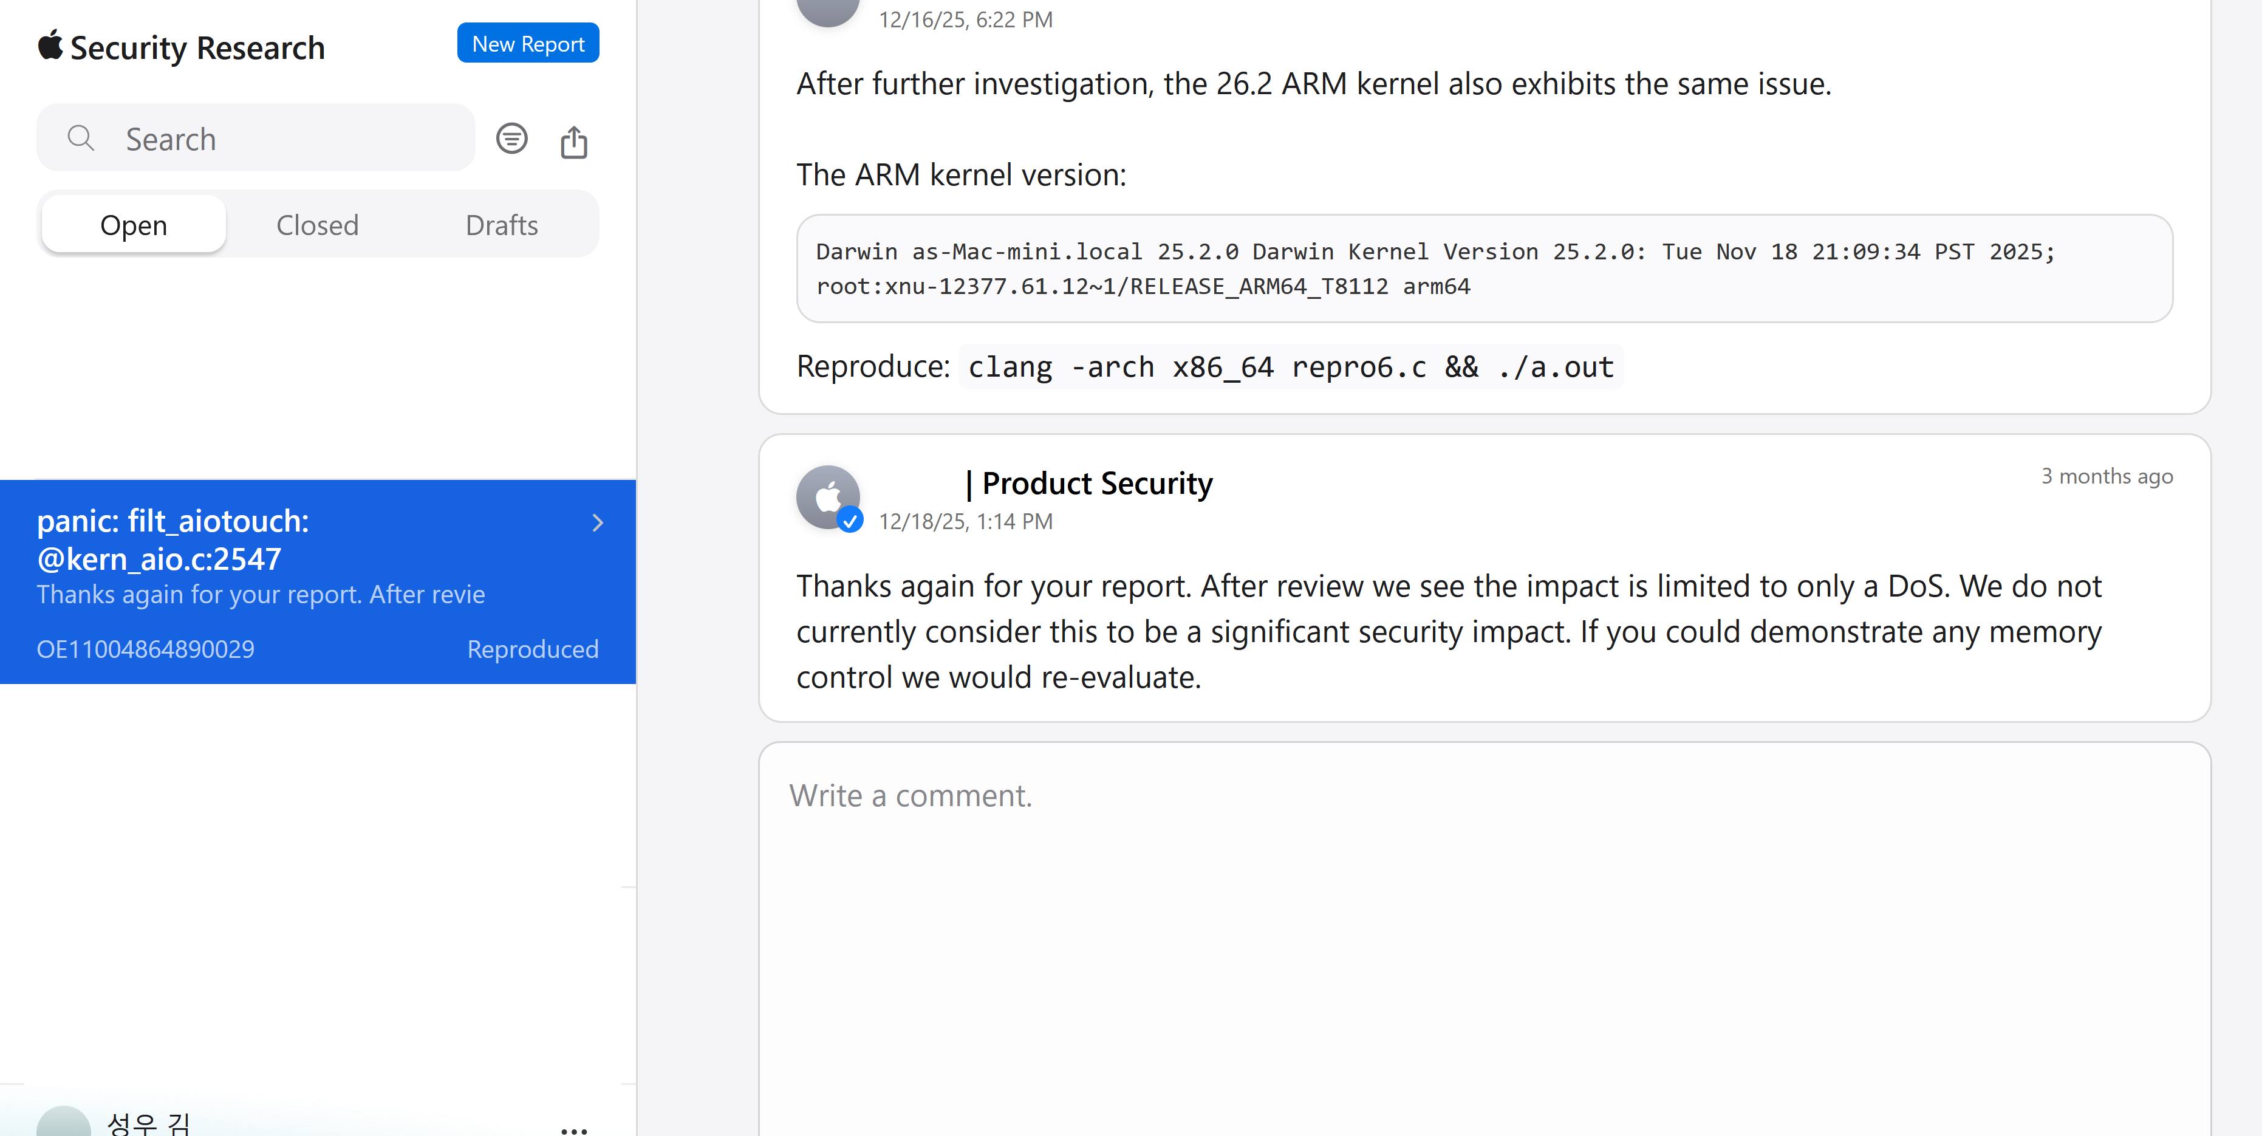The height and width of the screenshot is (1136, 2262).
Task: Switch to the Open tab
Action: (134, 225)
